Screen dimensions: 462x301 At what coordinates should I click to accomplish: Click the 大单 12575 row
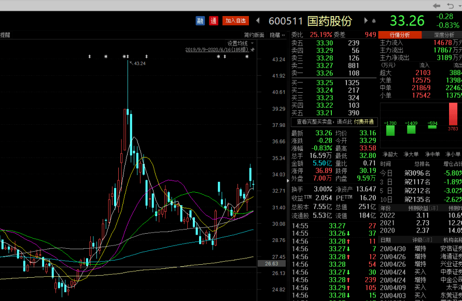(421, 80)
